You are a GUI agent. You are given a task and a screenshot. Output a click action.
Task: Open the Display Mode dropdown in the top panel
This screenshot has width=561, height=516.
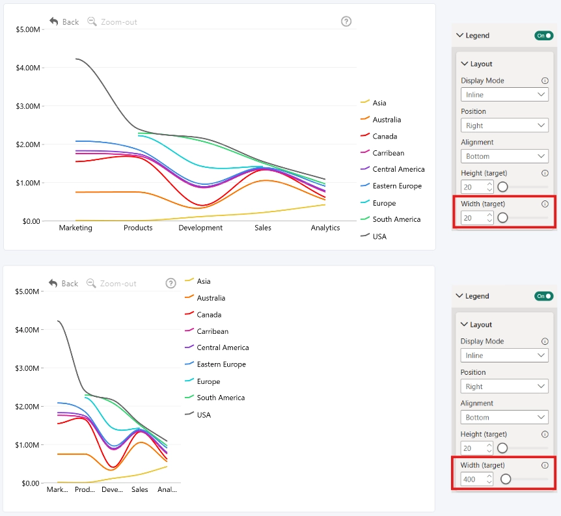click(x=504, y=94)
